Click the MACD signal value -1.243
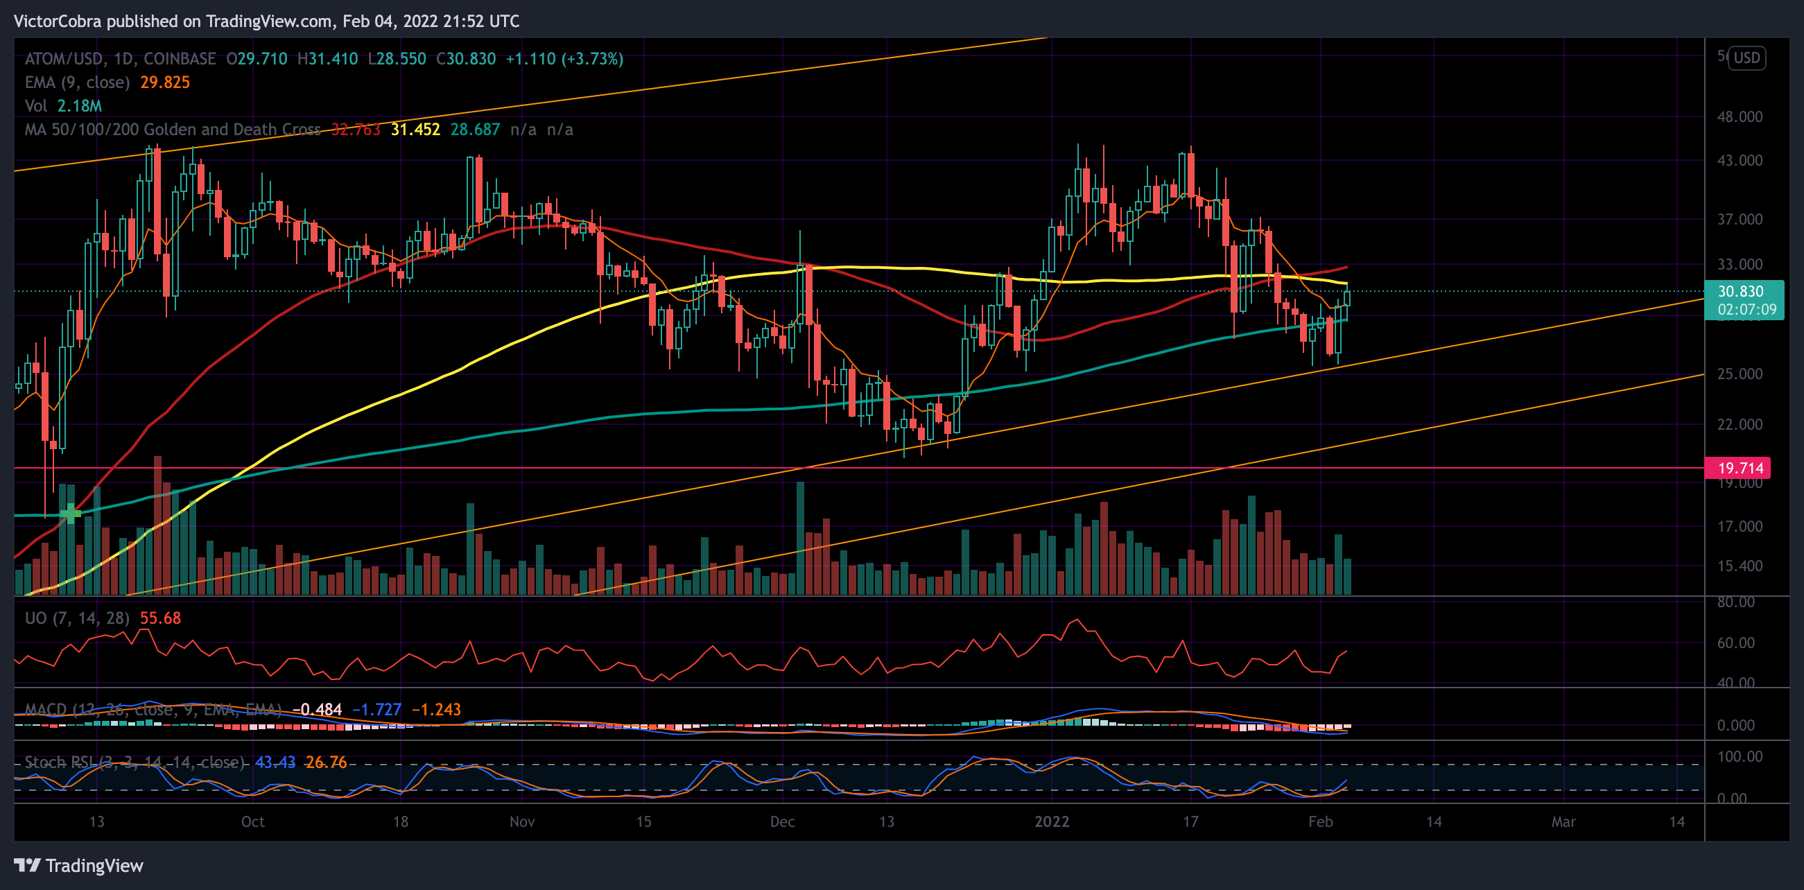 click(436, 709)
